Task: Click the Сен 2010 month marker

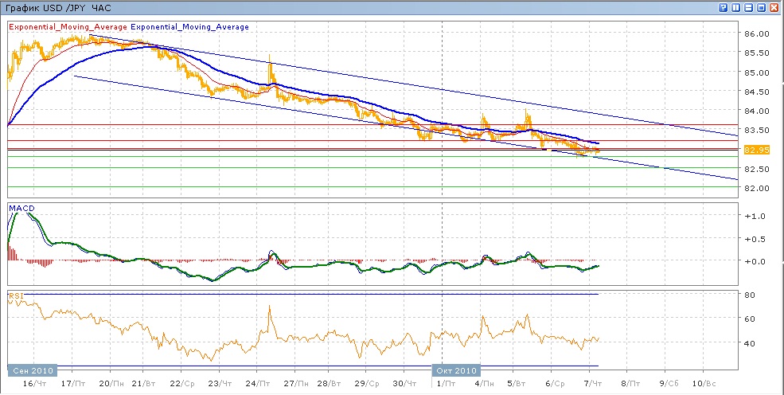Action: tap(32, 370)
